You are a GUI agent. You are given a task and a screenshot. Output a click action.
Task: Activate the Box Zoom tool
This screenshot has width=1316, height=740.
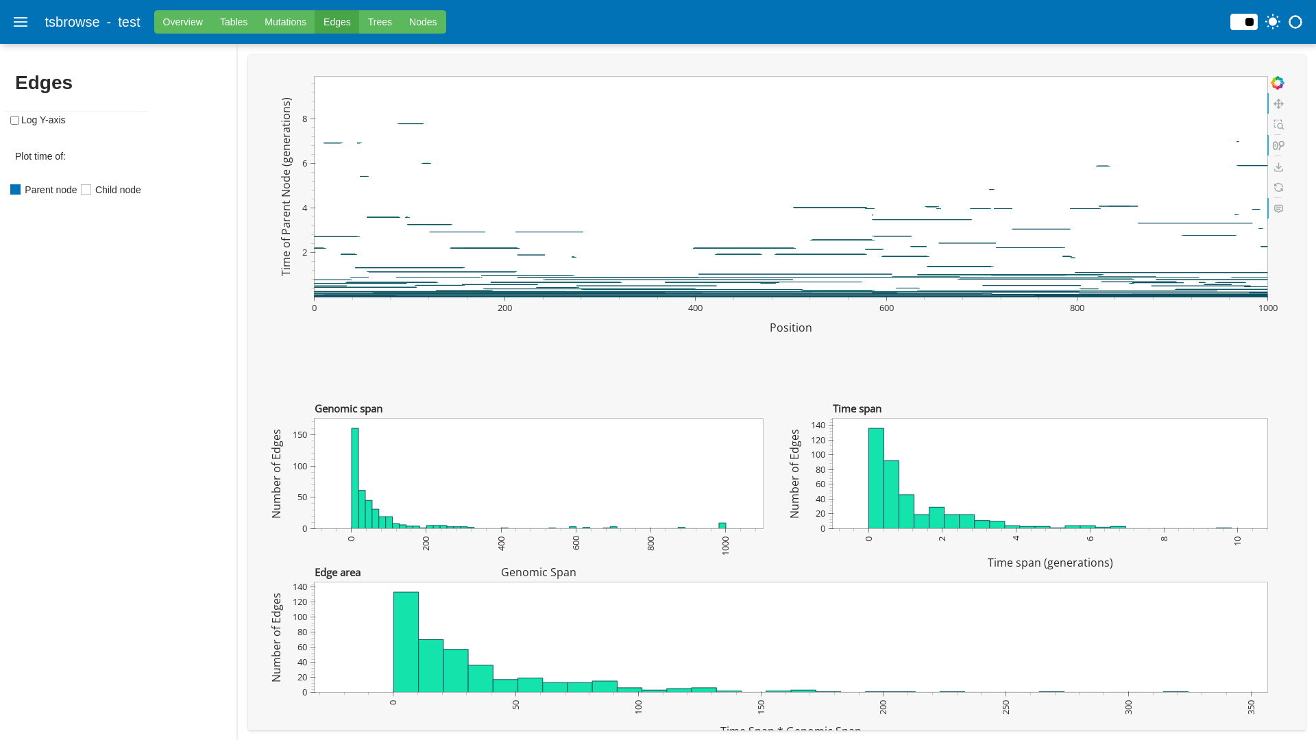(x=1278, y=125)
